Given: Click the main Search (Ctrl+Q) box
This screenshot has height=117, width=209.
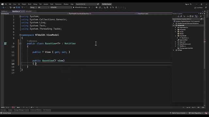Looking at the screenshot, I should [87, 4].
